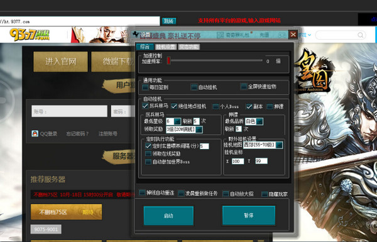
Task: Enable the 领取在线奖励 checkbox
Action: point(148,153)
